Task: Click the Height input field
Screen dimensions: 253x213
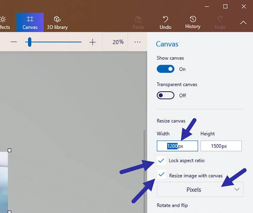Action: pyautogui.click(x=221, y=146)
